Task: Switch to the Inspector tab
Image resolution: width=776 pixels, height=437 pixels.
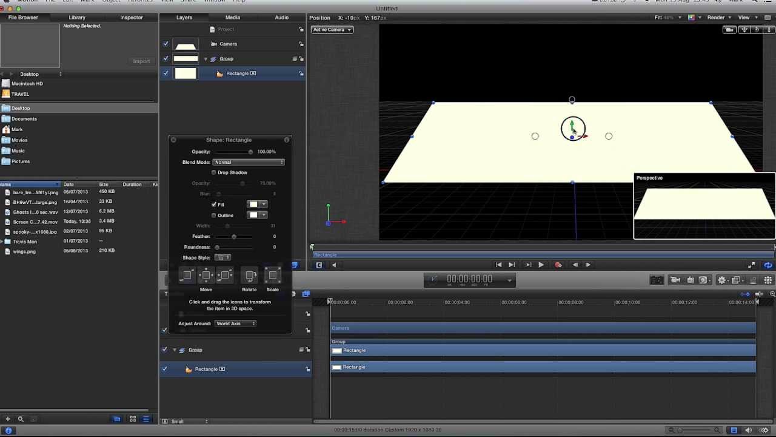Action: [x=131, y=18]
